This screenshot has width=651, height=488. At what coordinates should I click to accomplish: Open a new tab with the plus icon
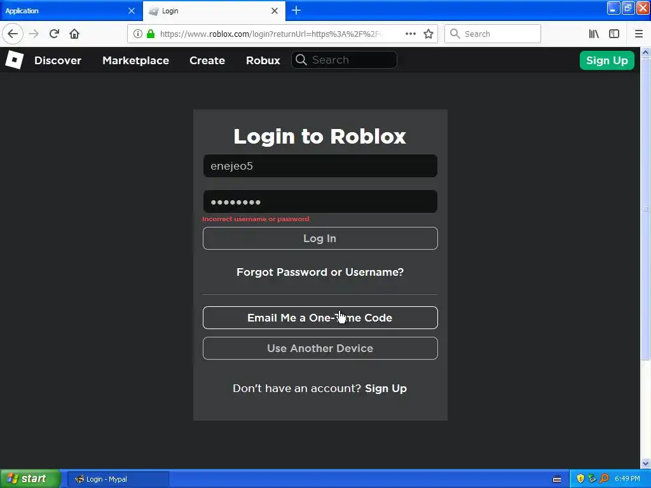296,10
